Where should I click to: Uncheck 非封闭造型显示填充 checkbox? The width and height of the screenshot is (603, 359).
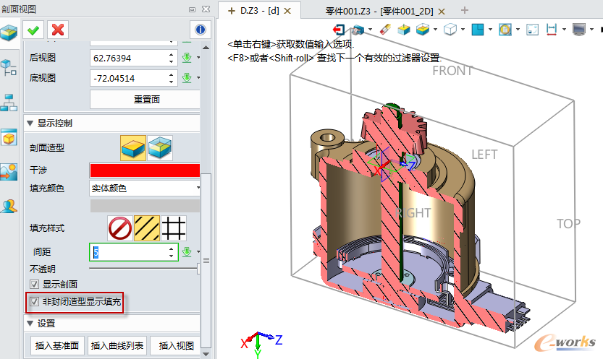point(33,301)
